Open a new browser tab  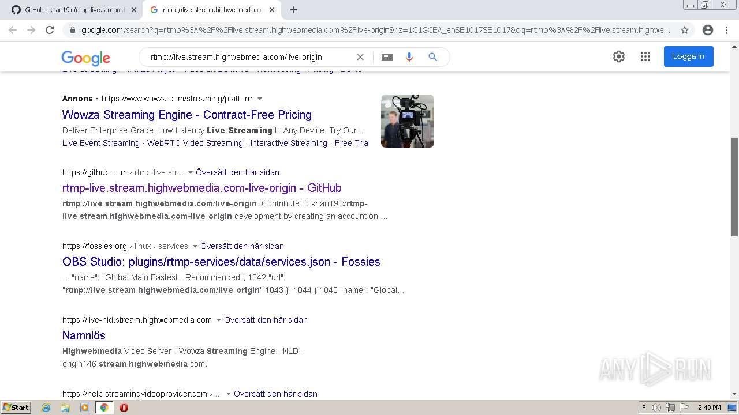[x=294, y=10]
